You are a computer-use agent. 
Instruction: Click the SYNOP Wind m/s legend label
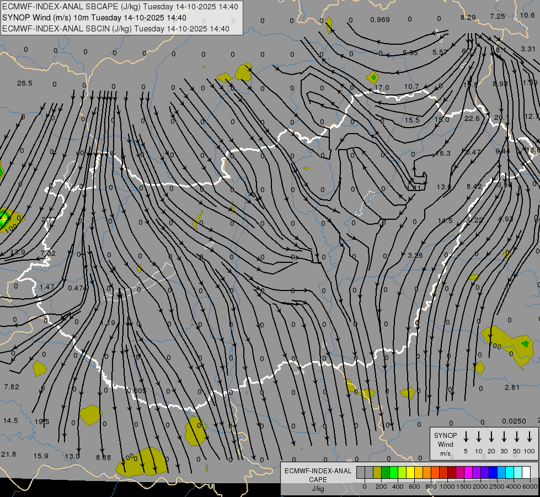[x=445, y=444]
